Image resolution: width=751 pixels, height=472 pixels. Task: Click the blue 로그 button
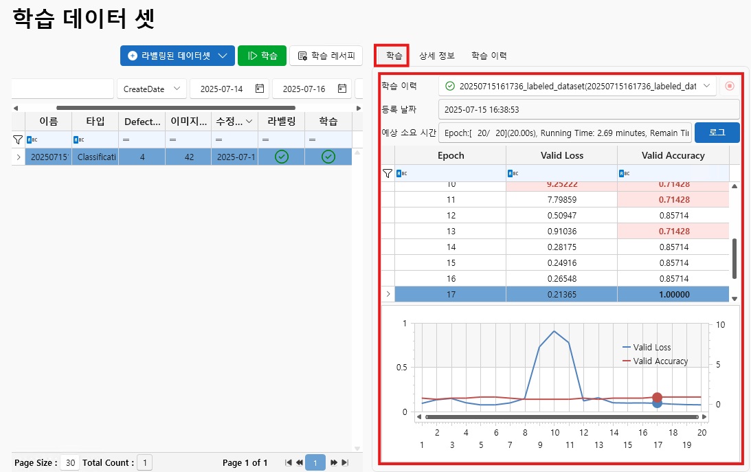click(717, 132)
